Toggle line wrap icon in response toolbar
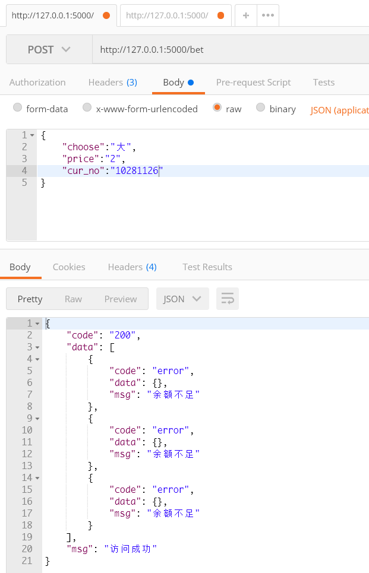 227,299
